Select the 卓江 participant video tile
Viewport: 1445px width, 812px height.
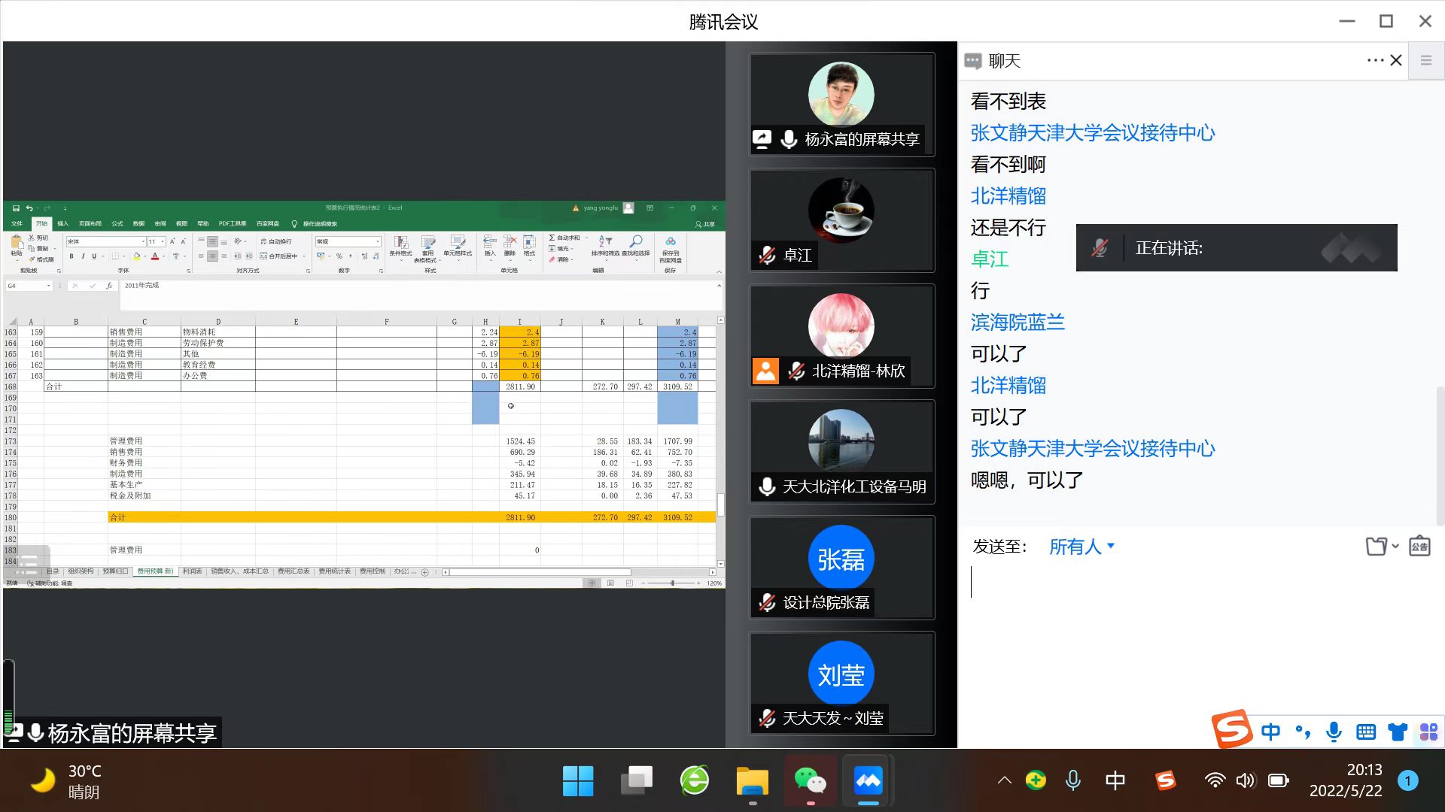(x=842, y=220)
